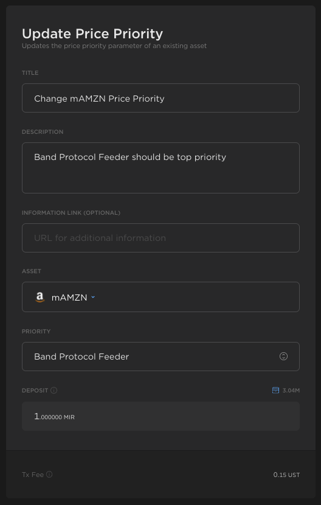Click the subtitle describing the price priority parameter
The image size is (321, 505).
pyautogui.click(x=114, y=46)
